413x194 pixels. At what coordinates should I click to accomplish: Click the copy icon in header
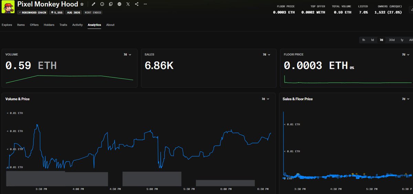[x=110, y=4]
